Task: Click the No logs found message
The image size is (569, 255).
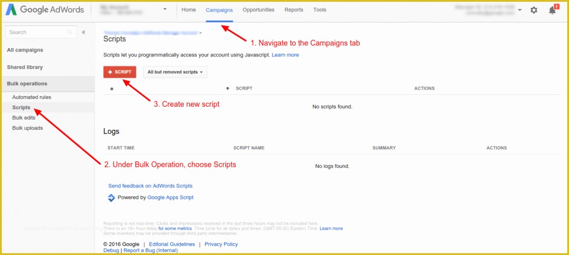Action: click(333, 166)
